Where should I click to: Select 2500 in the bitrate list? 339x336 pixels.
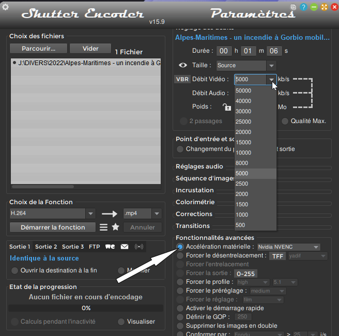(x=255, y=184)
